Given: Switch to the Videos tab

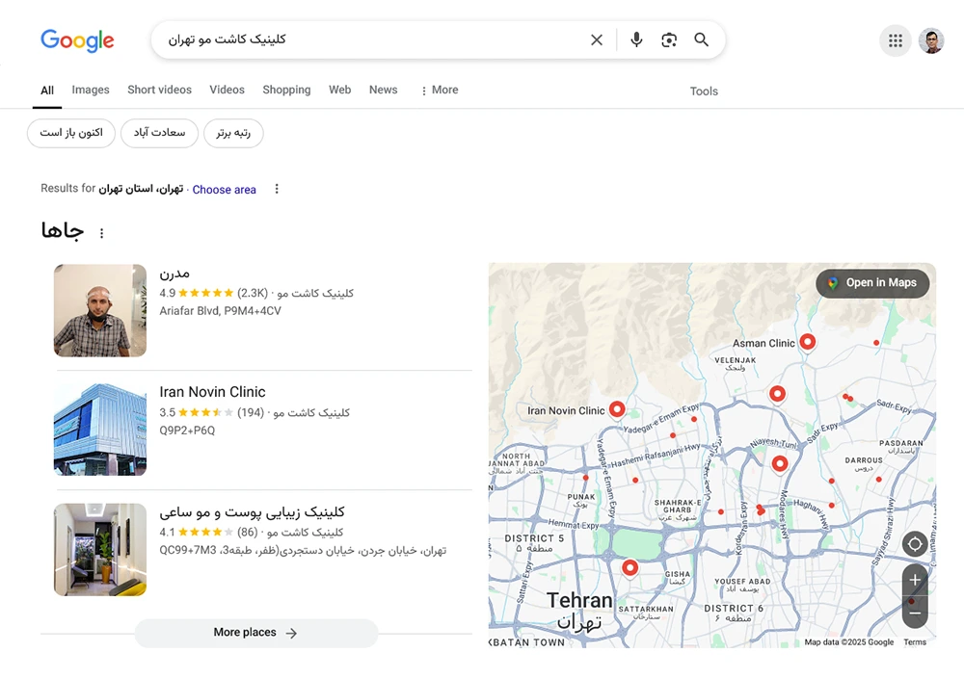Looking at the screenshot, I should pos(227,90).
